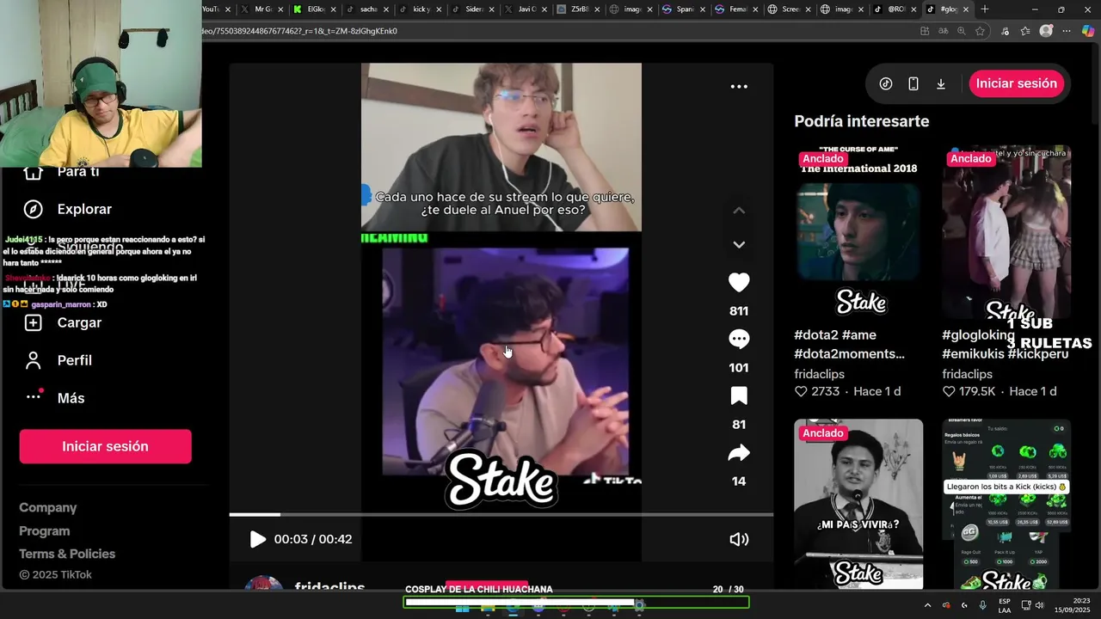This screenshot has width=1101, height=619.
Task: Like the video with heart icon
Action: [739, 283]
